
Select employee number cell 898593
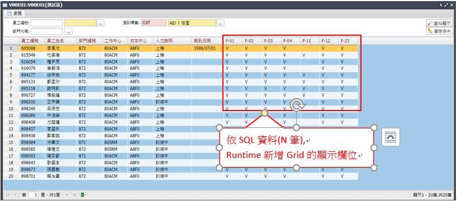click(x=32, y=156)
